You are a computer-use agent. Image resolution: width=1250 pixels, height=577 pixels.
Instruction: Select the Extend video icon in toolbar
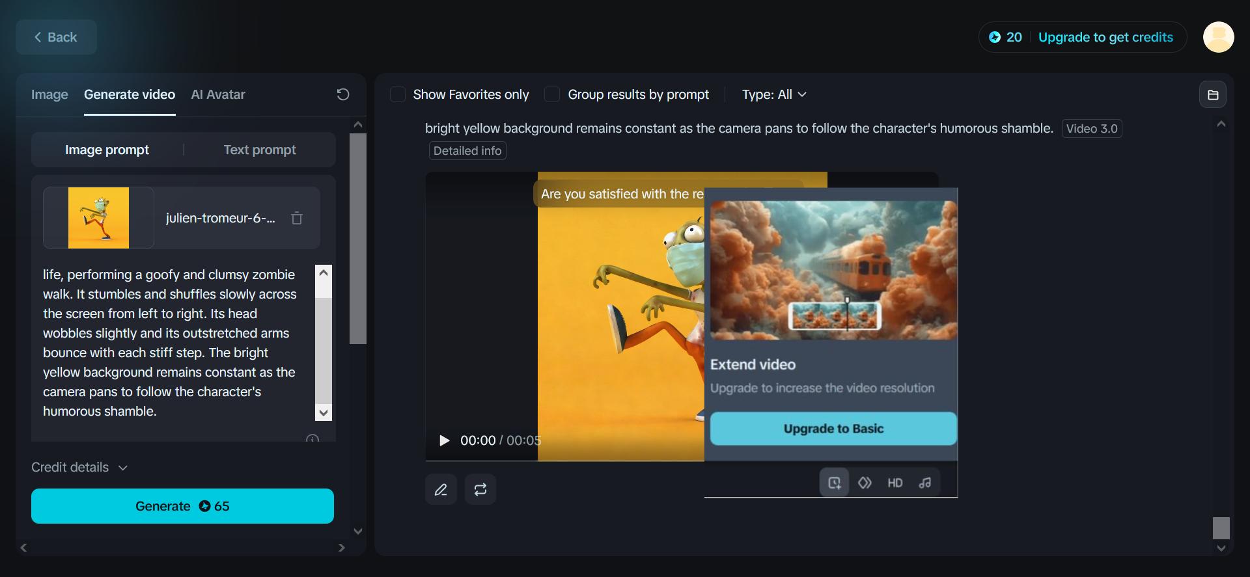pos(834,483)
